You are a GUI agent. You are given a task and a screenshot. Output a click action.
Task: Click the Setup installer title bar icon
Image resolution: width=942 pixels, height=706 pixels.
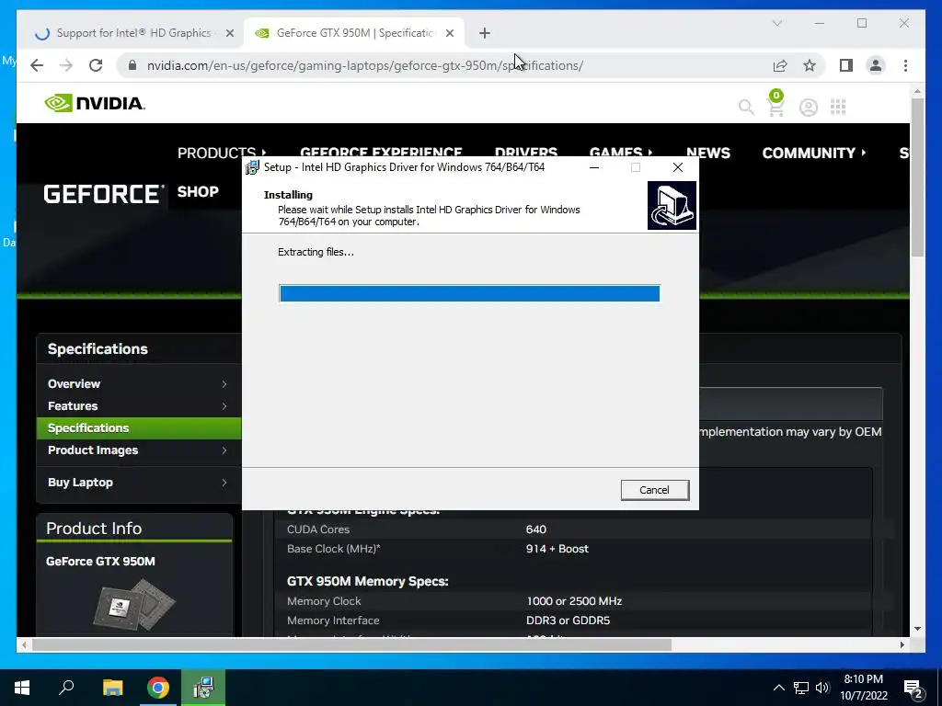pos(252,167)
